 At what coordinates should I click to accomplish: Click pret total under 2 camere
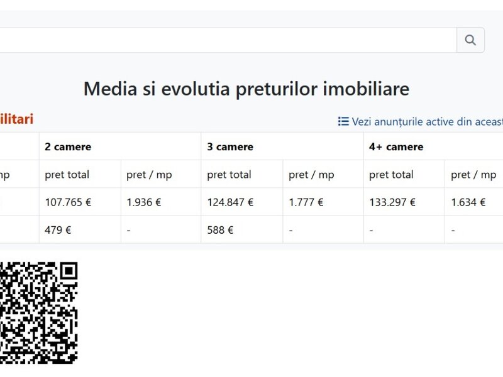tap(67, 175)
